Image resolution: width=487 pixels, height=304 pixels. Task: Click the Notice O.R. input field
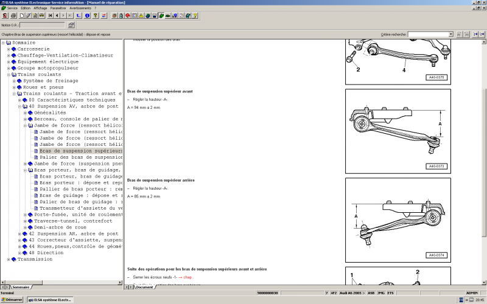click(41, 26)
